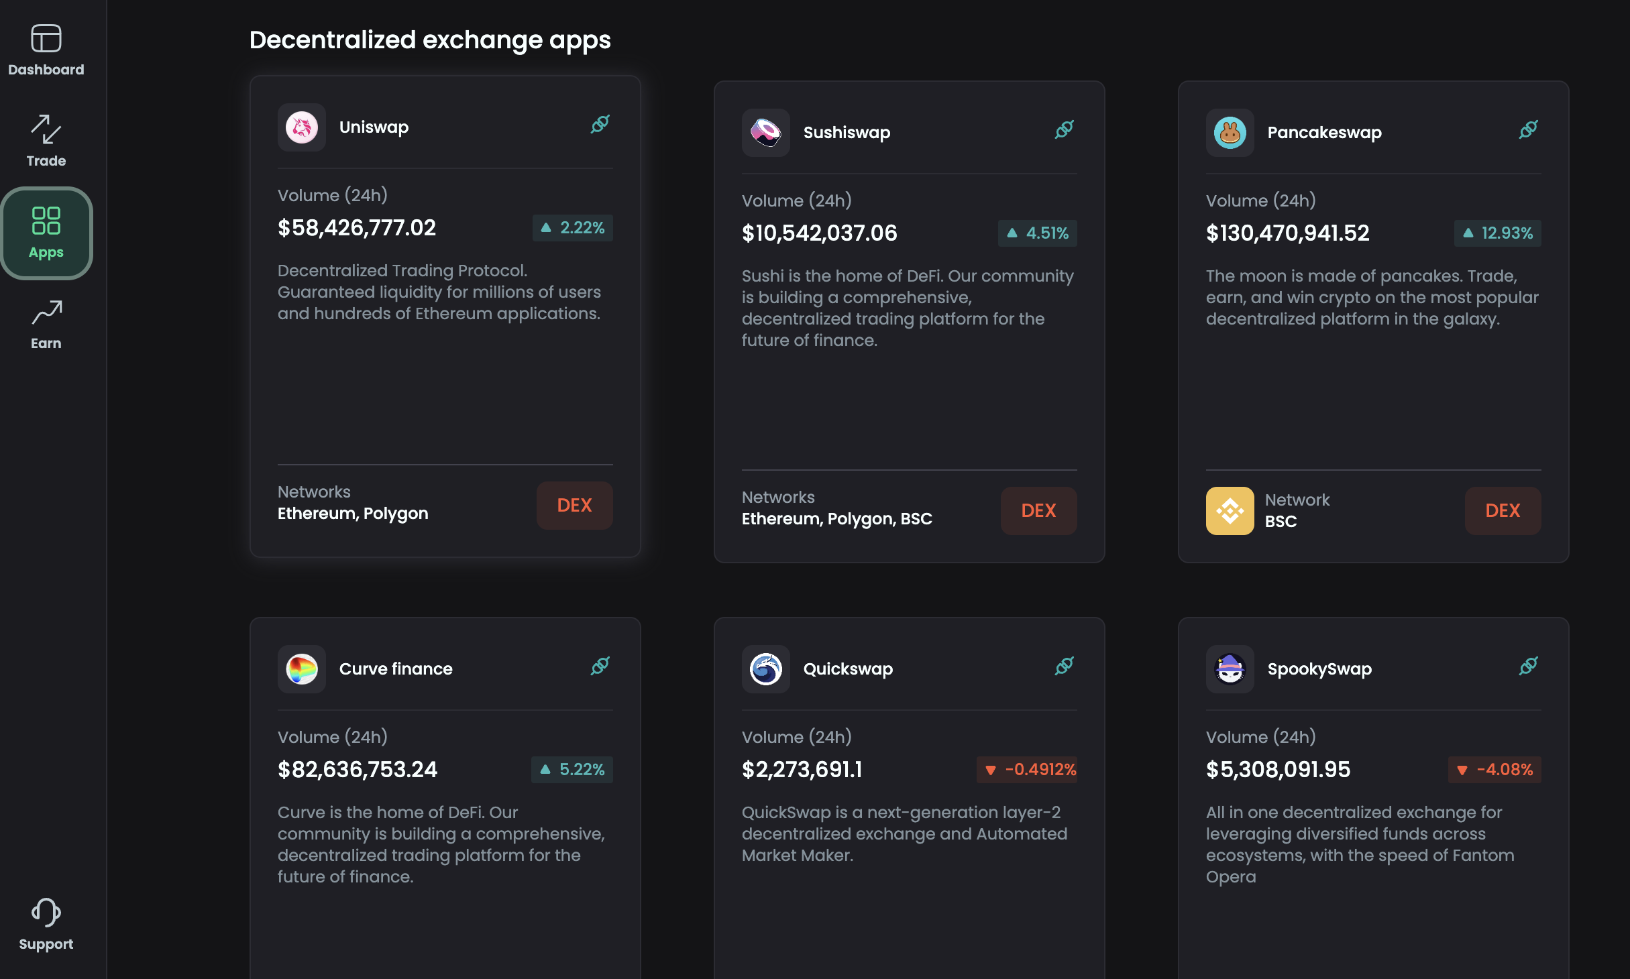1630x979 pixels.
Task: Click the 2.22% change badge on Uniswap
Action: (x=573, y=227)
